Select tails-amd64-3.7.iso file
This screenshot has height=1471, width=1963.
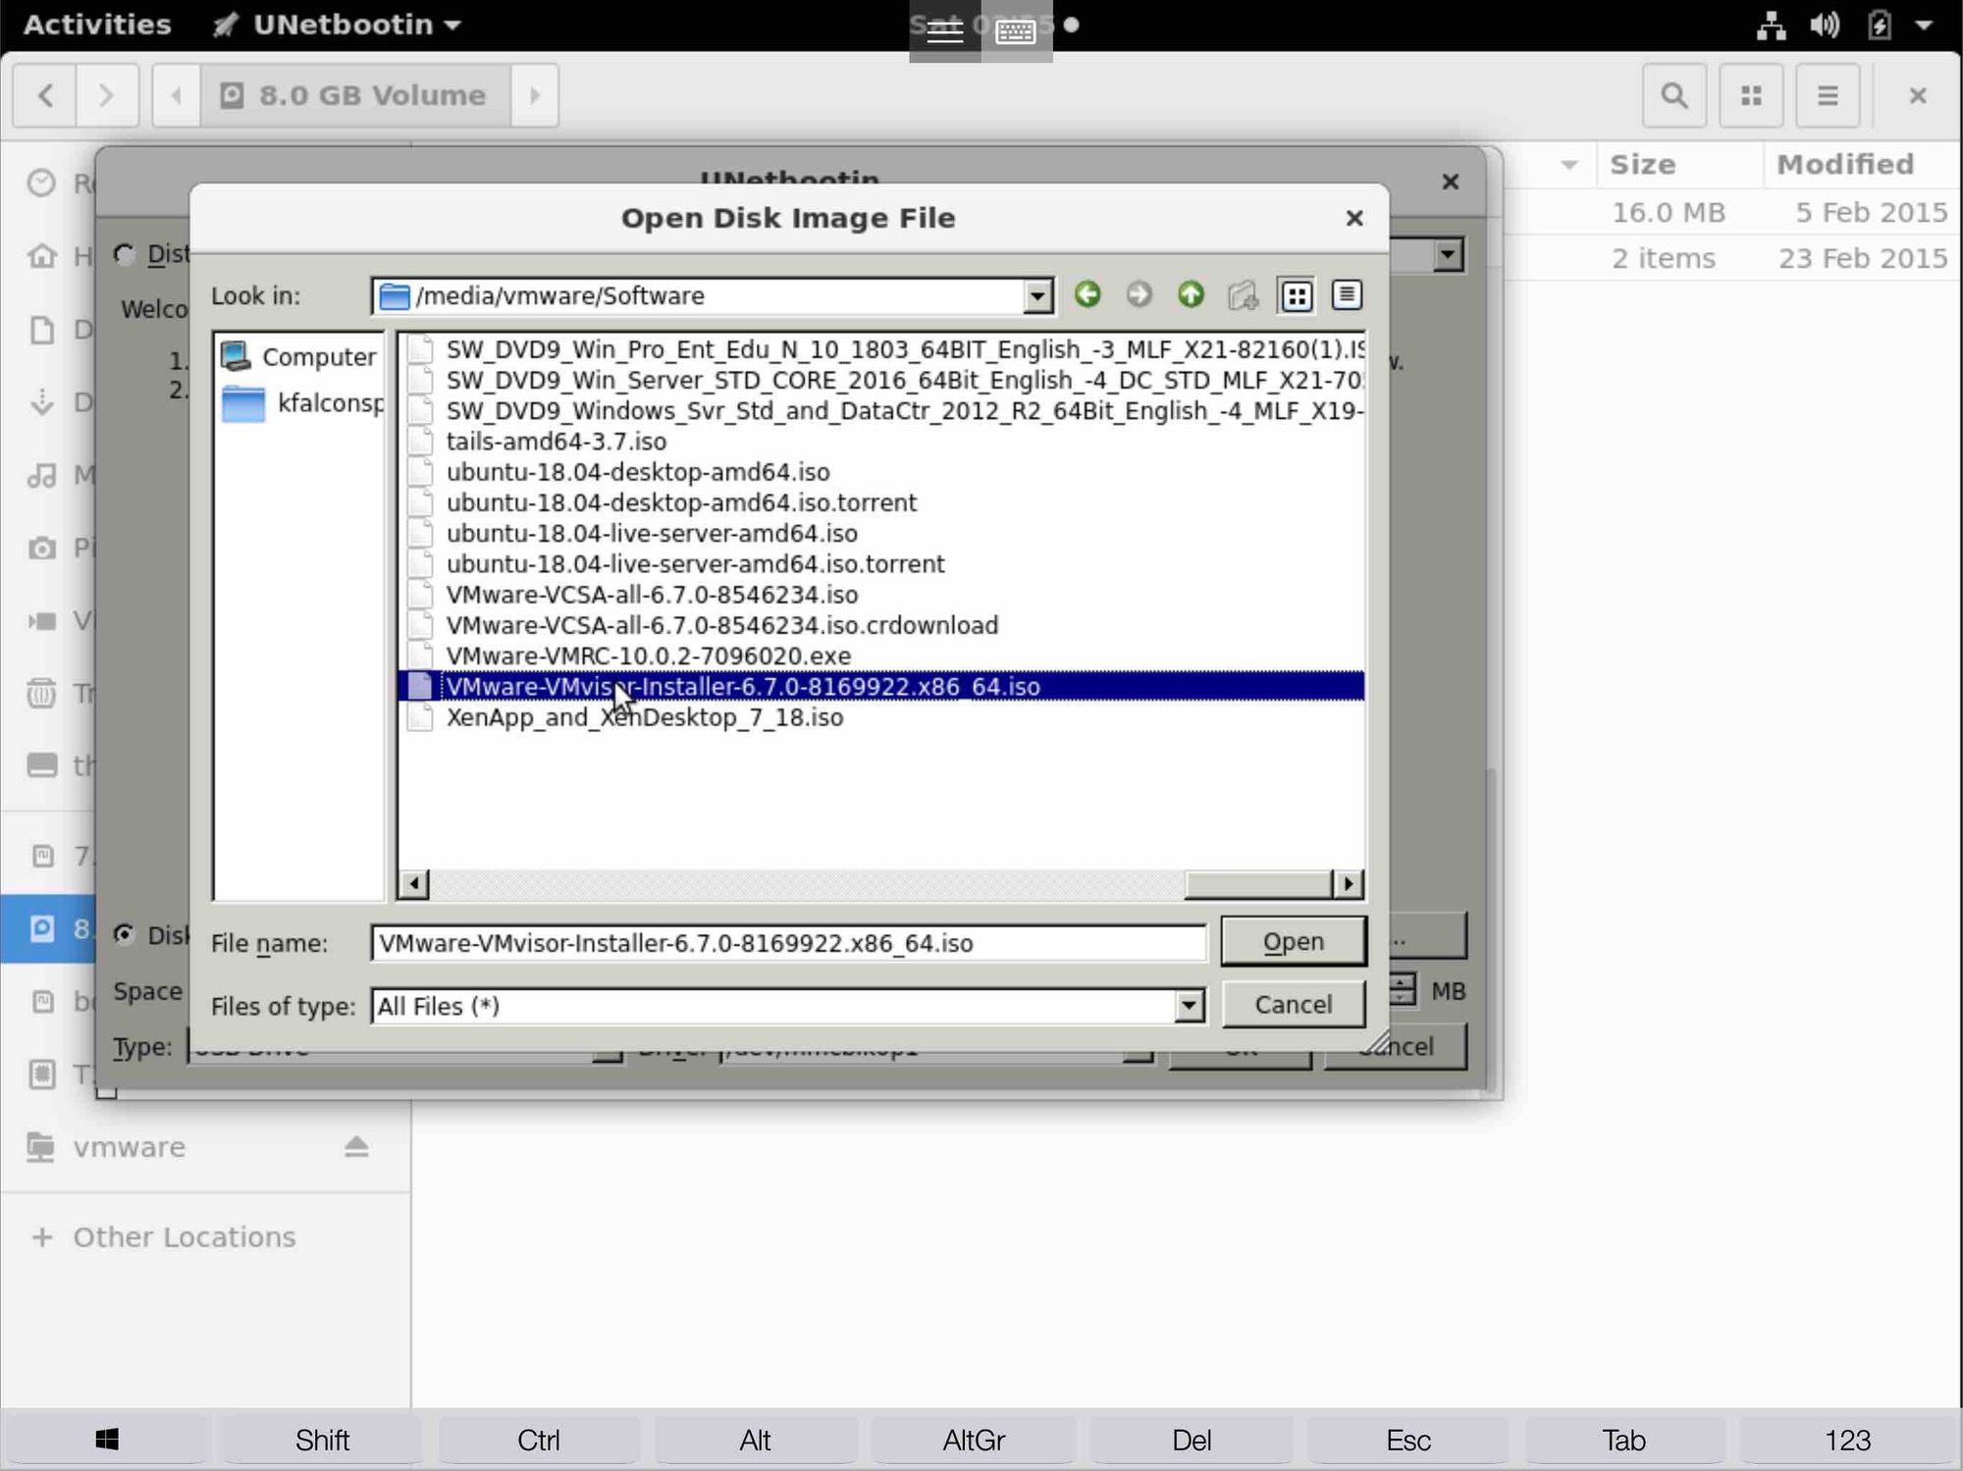[556, 442]
